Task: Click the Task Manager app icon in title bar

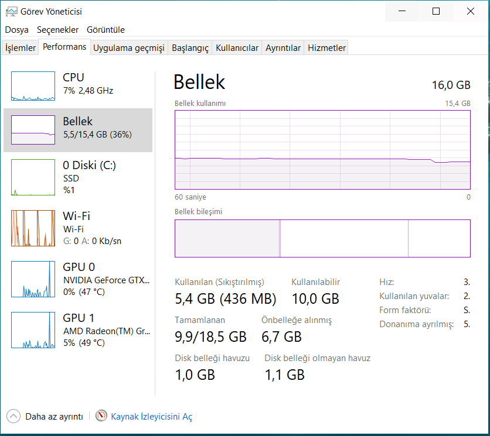Action: click(x=11, y=11)
